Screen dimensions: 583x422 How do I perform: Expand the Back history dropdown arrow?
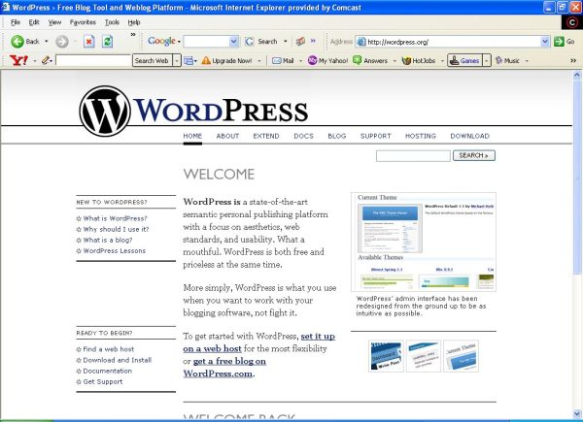(x=47, y=42)
